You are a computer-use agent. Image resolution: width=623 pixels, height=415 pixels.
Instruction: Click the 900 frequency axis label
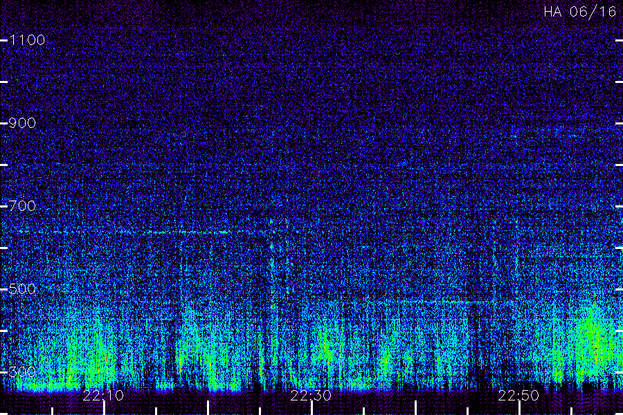tap(22, 122)
